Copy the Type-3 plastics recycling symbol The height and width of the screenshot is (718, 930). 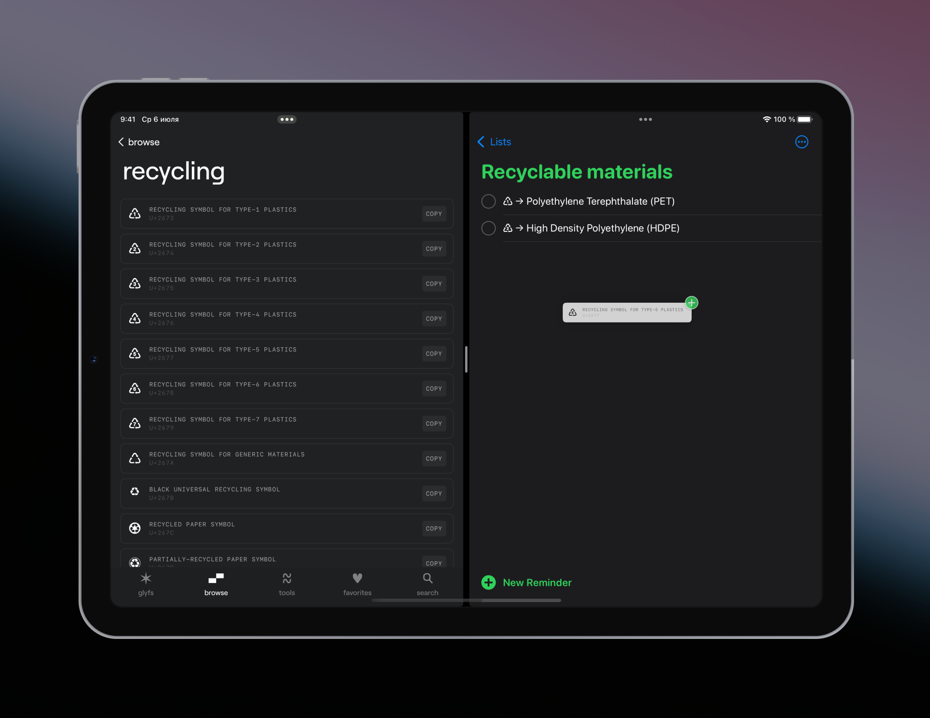[434, 284]
